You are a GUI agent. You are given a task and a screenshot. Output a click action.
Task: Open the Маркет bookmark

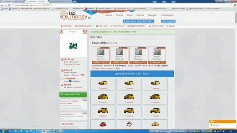[x=13, y=8]
